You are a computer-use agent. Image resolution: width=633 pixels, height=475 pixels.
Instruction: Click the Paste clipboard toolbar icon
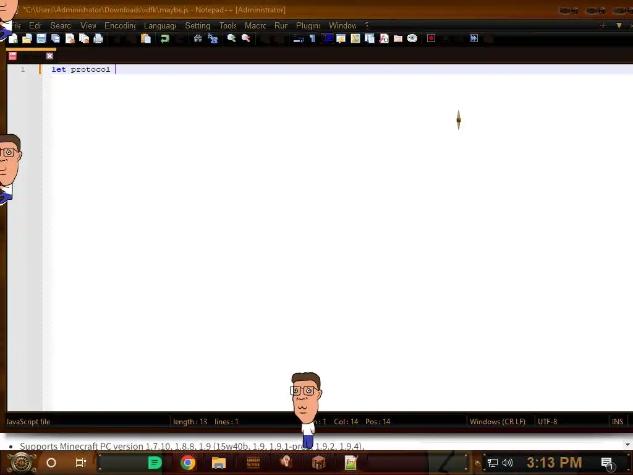(146, 38)
